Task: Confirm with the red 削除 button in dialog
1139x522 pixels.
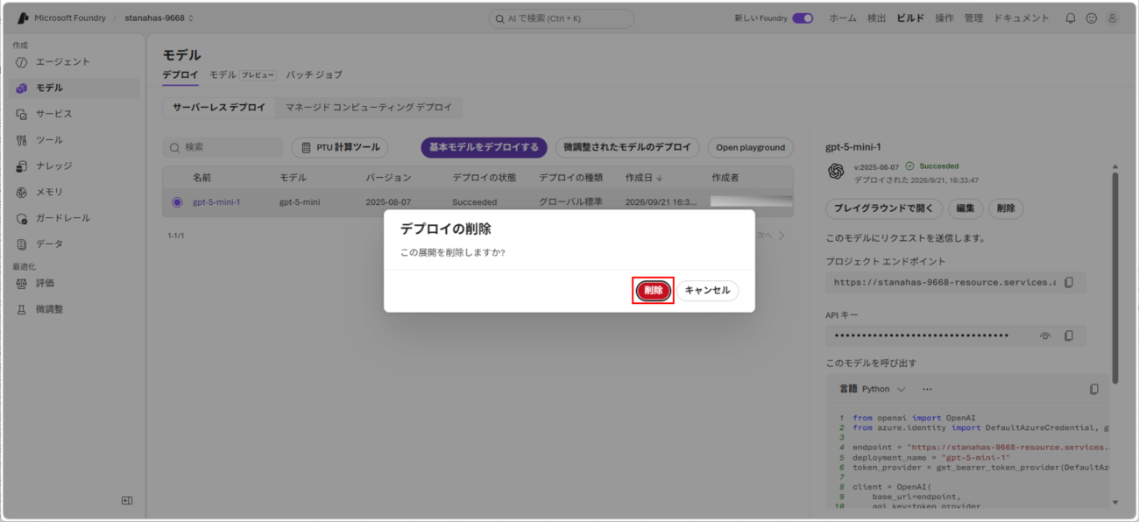Action: click(x=653, y=290)
